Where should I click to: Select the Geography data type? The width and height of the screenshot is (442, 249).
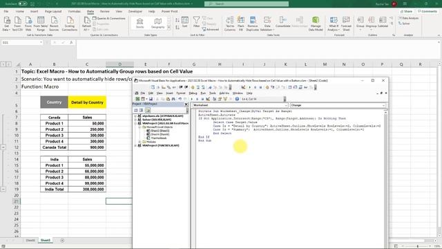coord(158,23)
